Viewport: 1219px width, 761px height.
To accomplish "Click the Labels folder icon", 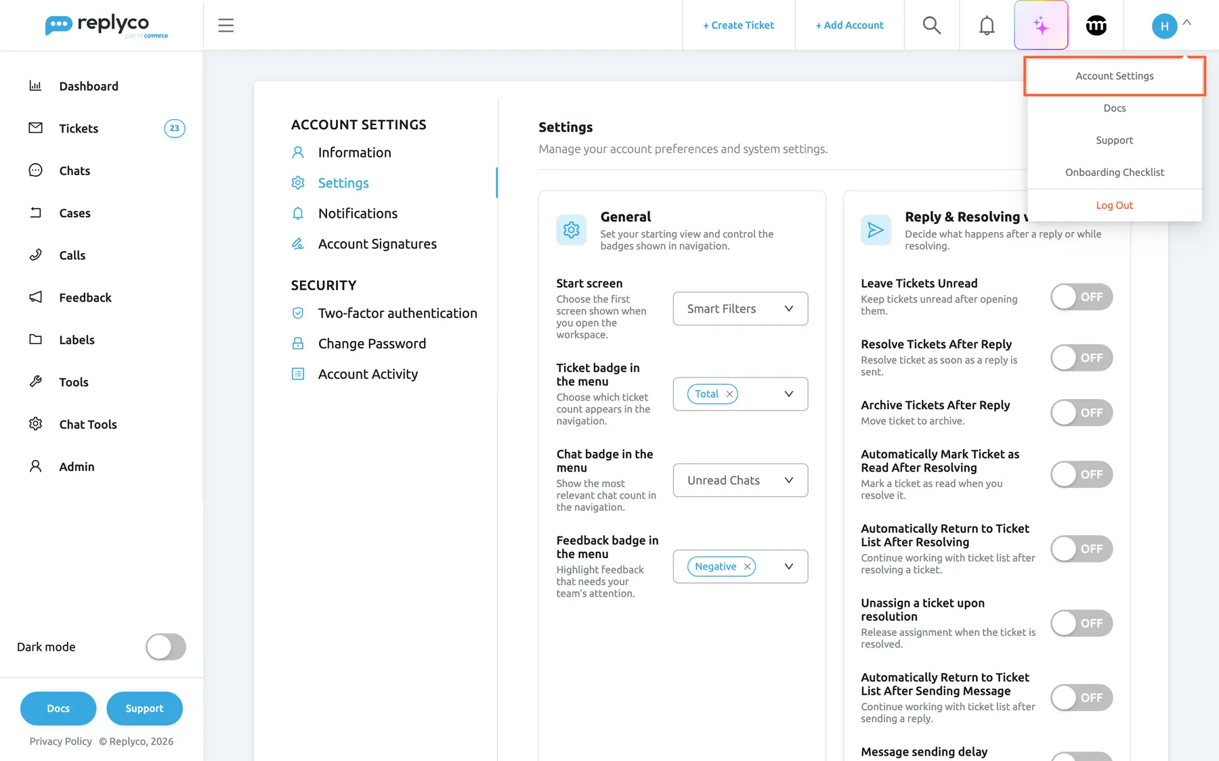I will 35,340.
